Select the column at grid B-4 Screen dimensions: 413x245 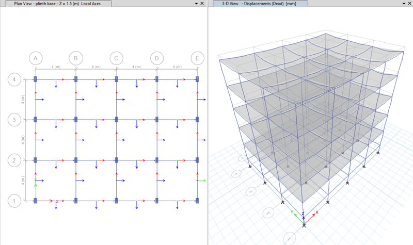76,79
